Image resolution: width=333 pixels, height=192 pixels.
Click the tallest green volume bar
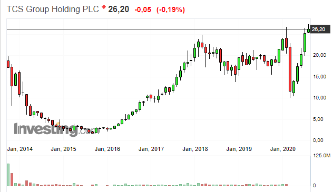click(8, 175)
